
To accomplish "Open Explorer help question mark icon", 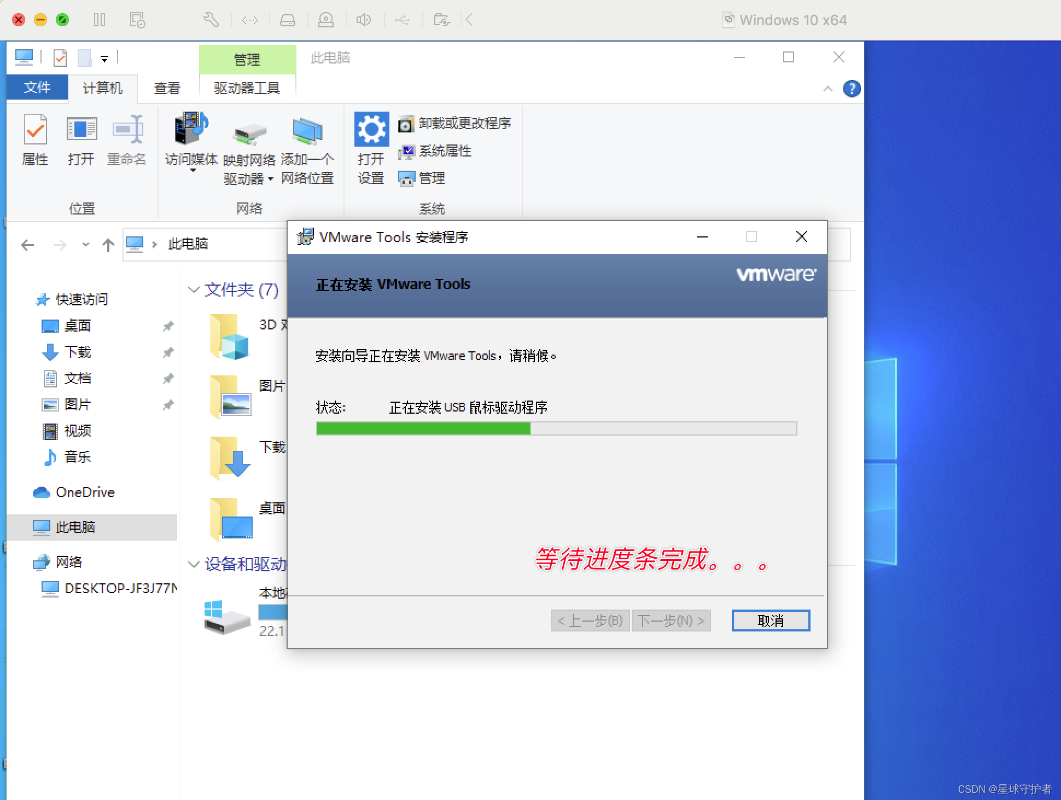I will coord(852,89).
